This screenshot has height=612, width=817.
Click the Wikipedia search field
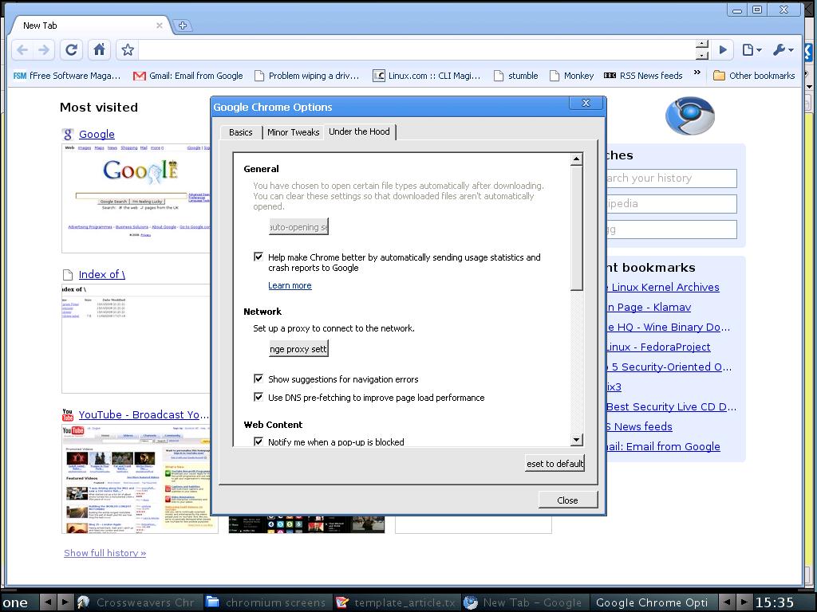coord(671,203)
